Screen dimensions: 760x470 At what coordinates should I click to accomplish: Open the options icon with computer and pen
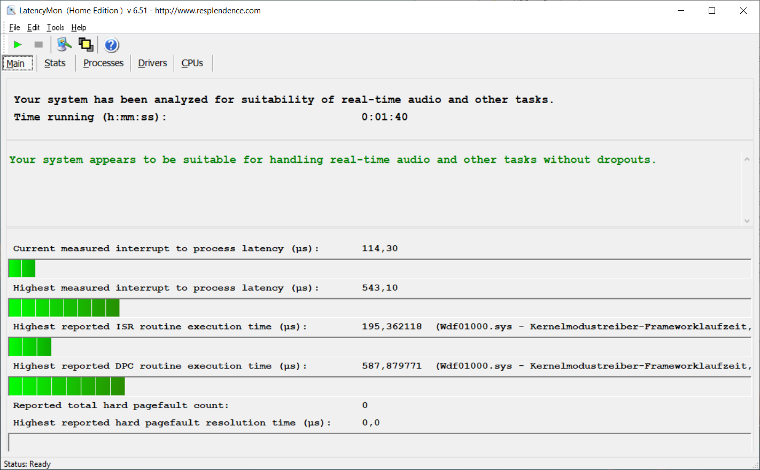[x=64, y=45]
